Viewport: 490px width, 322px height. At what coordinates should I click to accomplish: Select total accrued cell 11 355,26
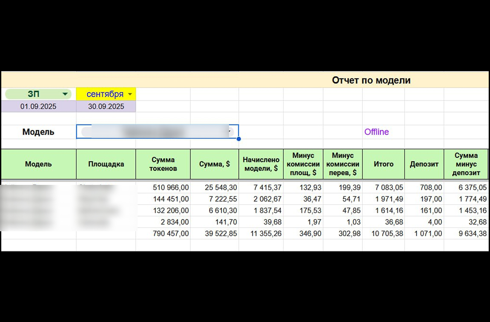(261, 234)
